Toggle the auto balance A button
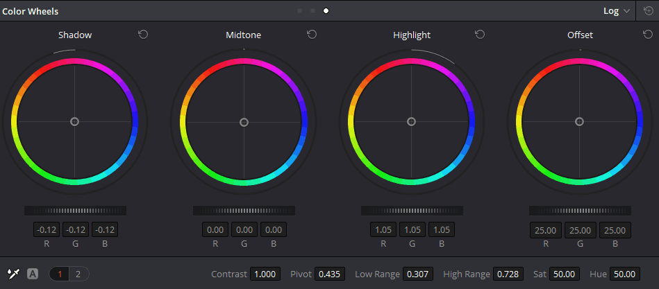This screenshot has height=289, width=659. (x=33, y=274)
